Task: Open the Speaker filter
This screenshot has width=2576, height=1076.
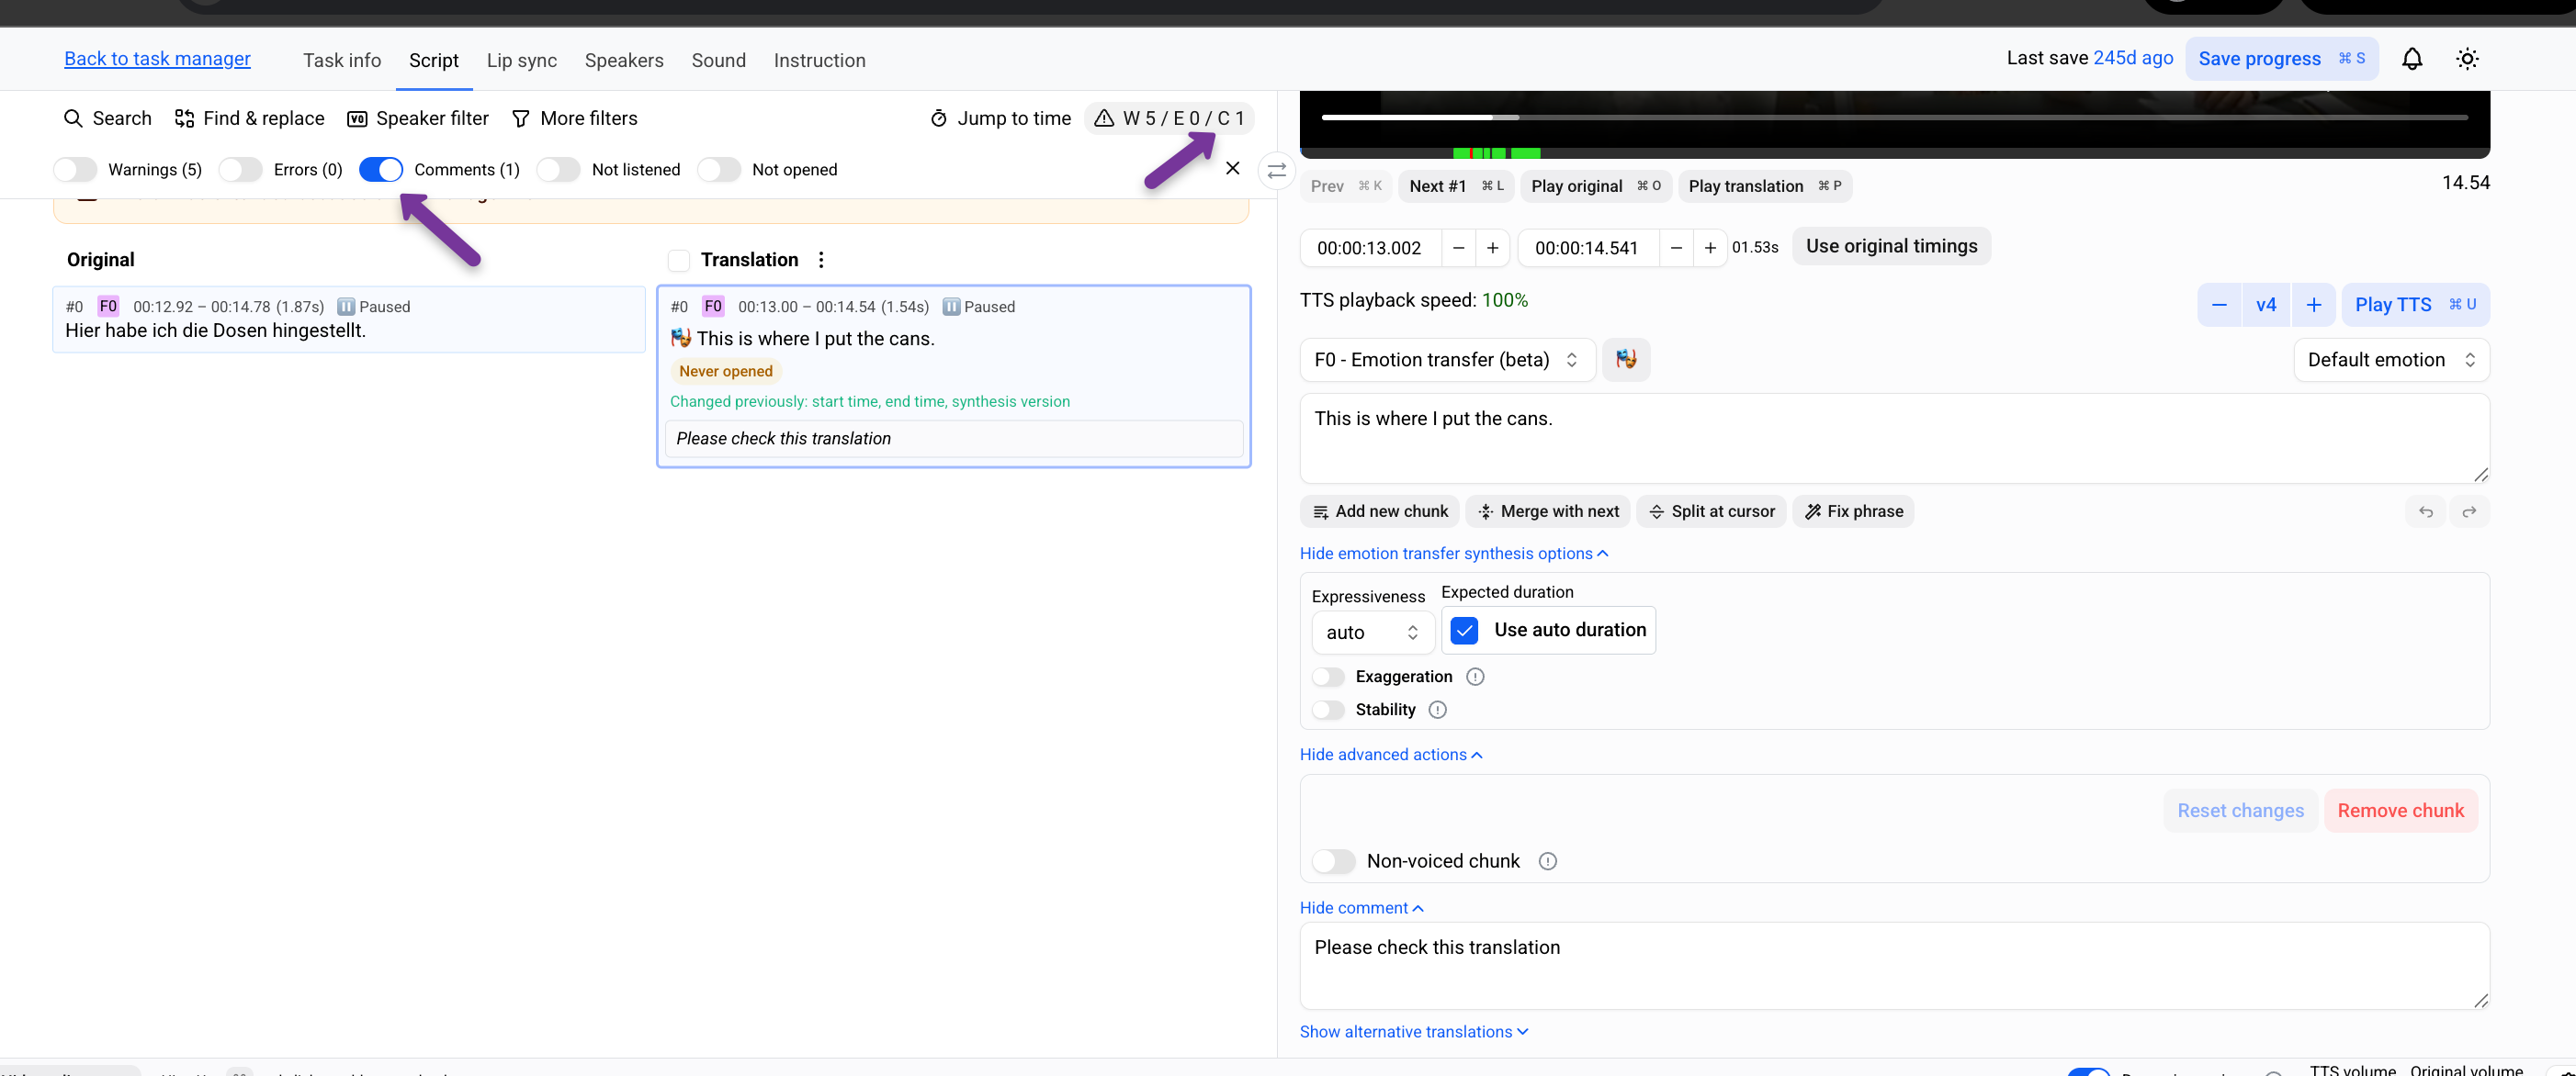Action: [417, 118]
